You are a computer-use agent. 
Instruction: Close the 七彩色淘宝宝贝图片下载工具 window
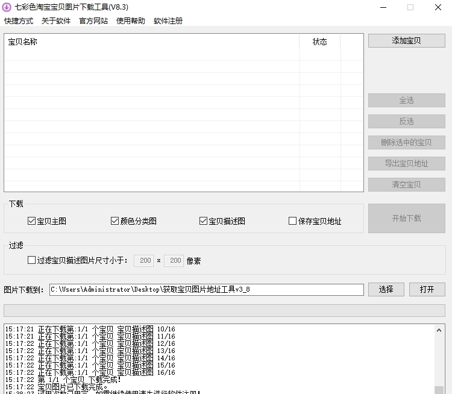[438, 7]
